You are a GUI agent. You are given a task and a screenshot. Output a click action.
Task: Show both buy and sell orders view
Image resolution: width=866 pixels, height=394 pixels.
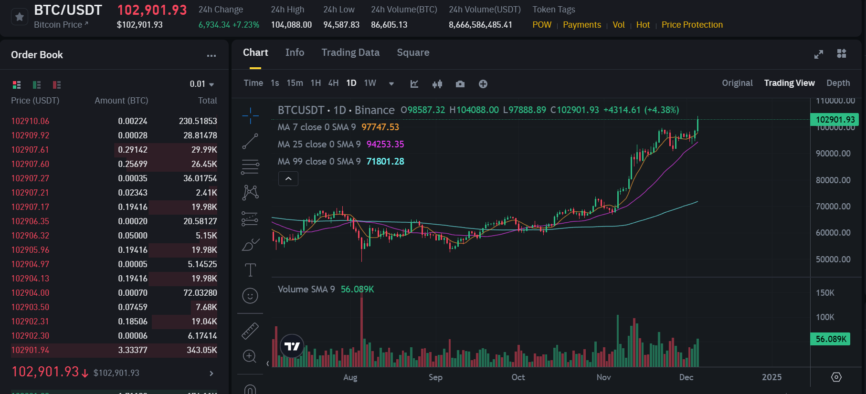(x=17, y=85)
